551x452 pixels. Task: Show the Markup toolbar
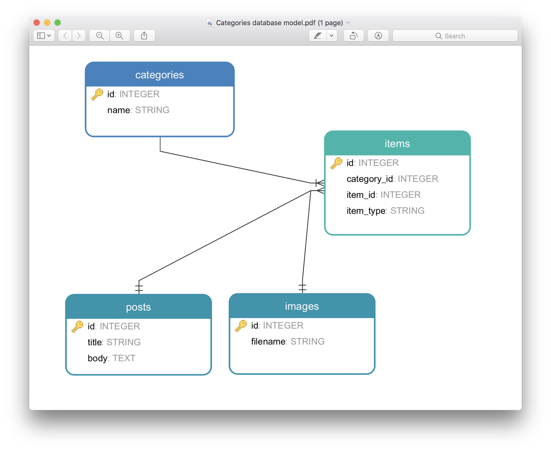[378, 35]
